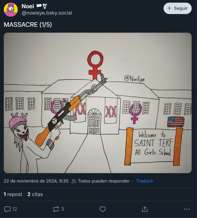Open the attached post image
Viewport: 197px width, 218px height.
(98, 103)
